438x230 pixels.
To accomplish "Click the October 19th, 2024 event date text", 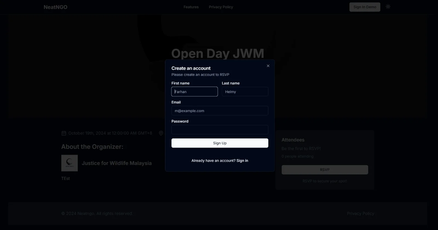I will (x=110, y=133).
